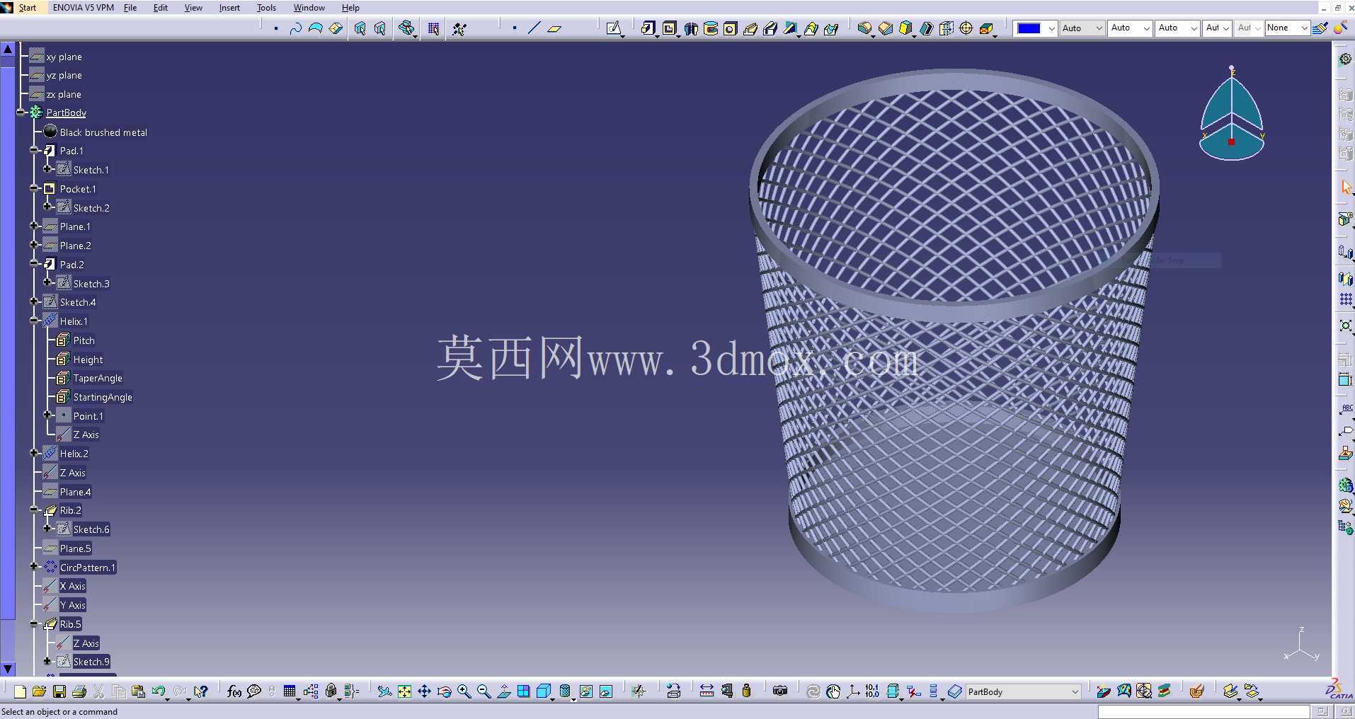
Task: Select the Rib feature icon
Action: (750, 28)
